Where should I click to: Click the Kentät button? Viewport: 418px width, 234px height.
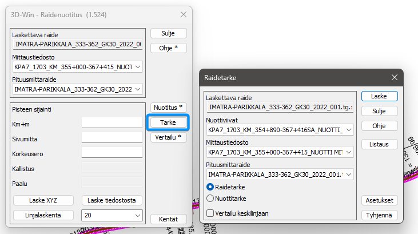(x=168, y=219)
